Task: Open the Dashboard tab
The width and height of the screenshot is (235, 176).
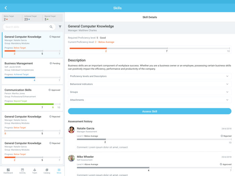Action: (8, 171)
